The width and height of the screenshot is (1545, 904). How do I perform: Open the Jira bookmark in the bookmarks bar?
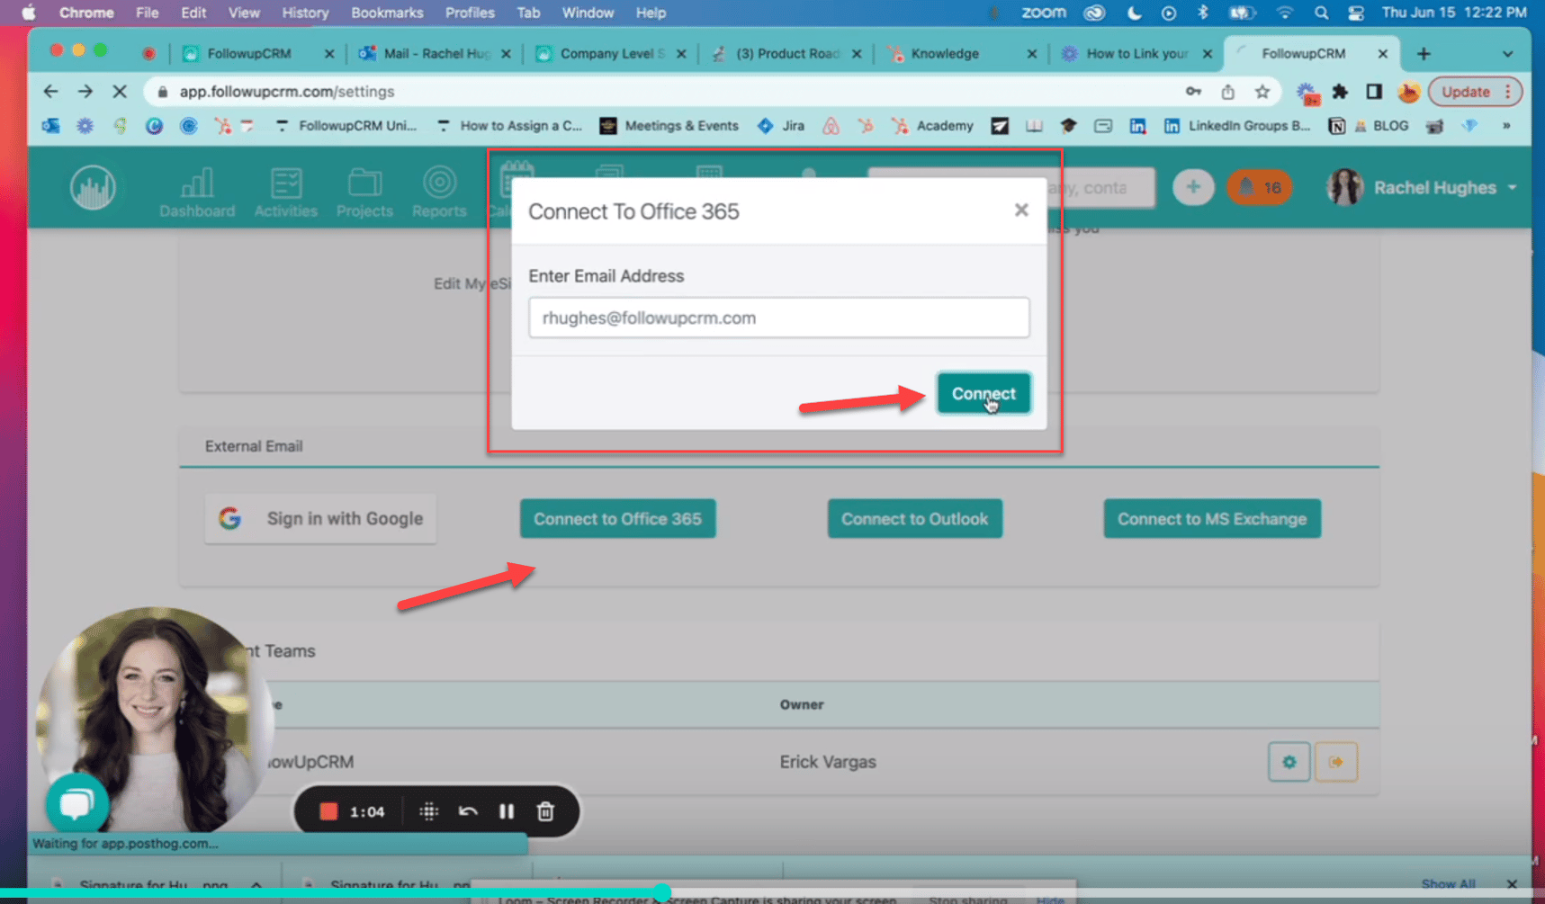(779, 125)
